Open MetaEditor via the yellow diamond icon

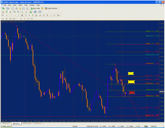coord(42,8)
